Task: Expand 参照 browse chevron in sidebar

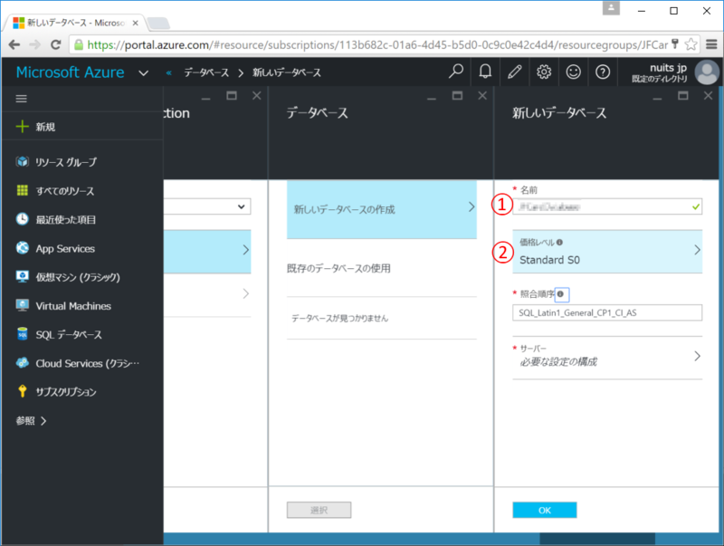Action: tap(43, 421)
